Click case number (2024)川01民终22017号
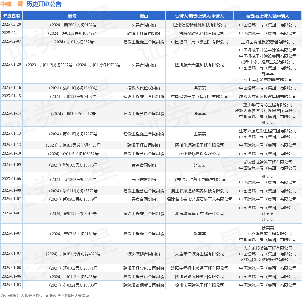Image resolution: width=302 pixels, height=298 pixels. pyautogui.click(x=73, y=114)
